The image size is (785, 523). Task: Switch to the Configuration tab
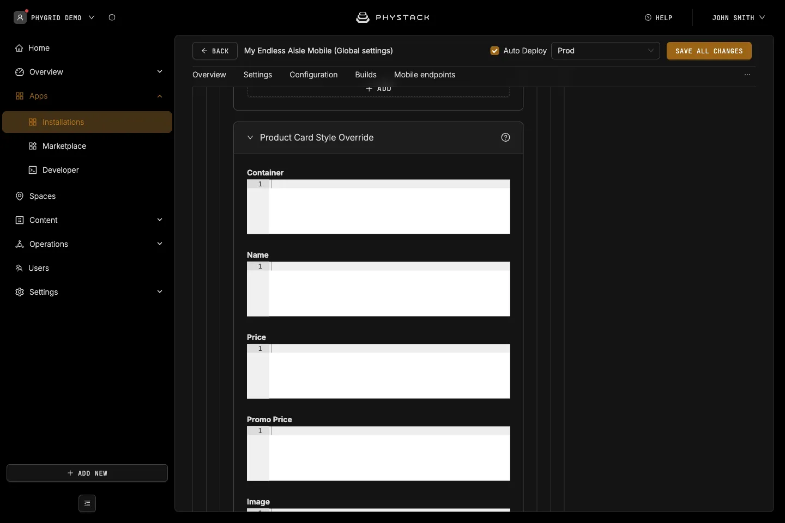tap(313, 75)
